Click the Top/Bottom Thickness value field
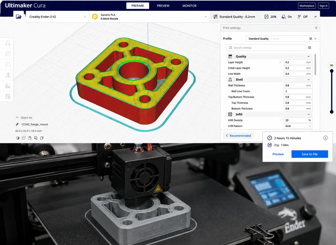 298,97
